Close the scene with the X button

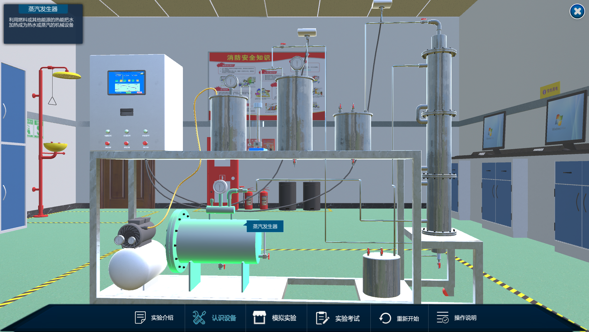point(577,12)
